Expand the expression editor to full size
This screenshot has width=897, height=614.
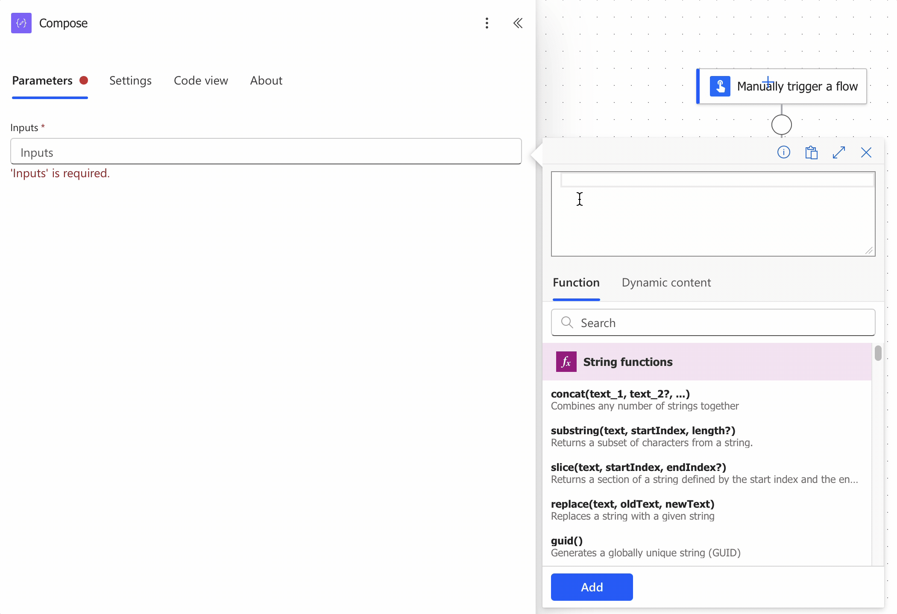[x=838, y=152]
